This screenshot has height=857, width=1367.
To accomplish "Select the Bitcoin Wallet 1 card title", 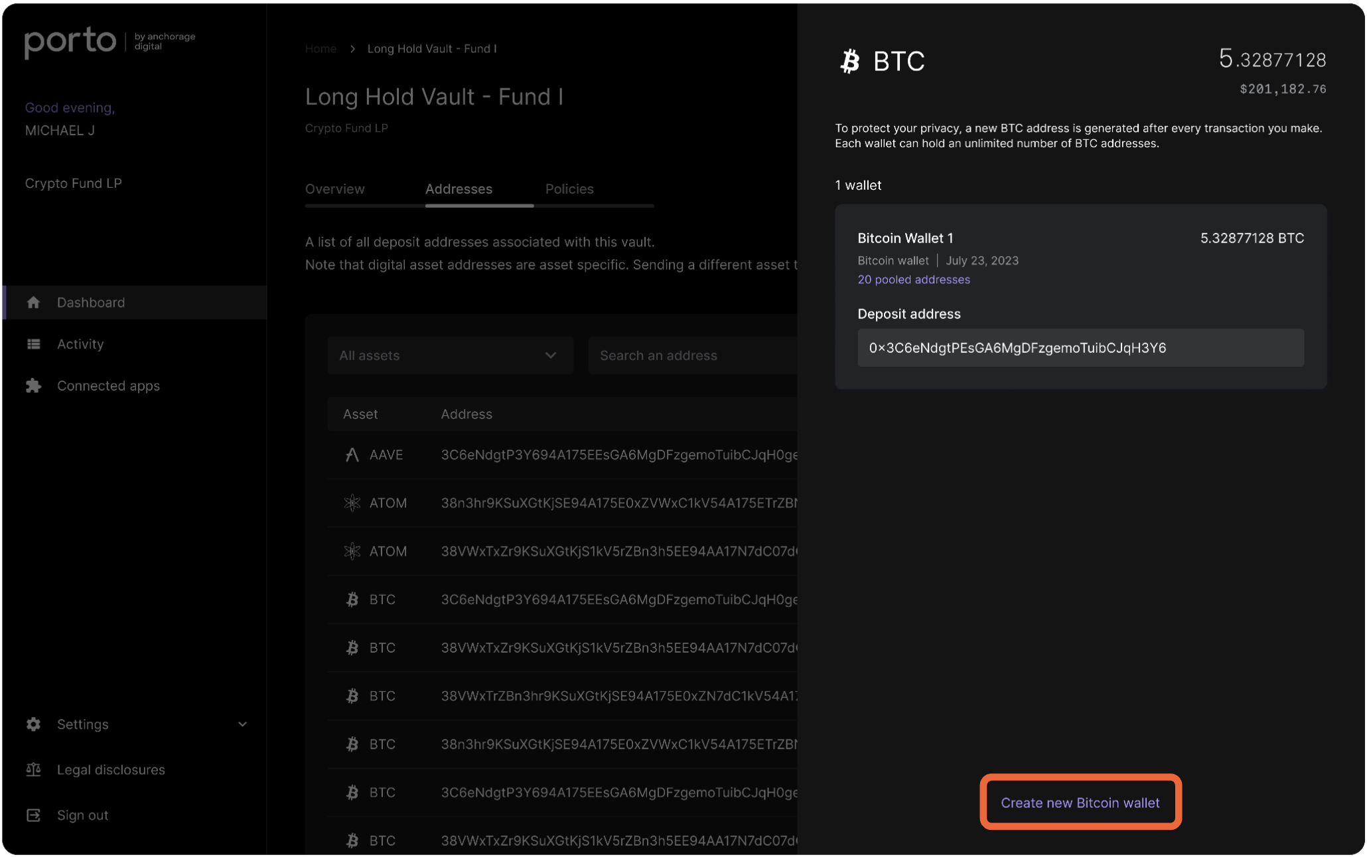I will click(905, 238).
